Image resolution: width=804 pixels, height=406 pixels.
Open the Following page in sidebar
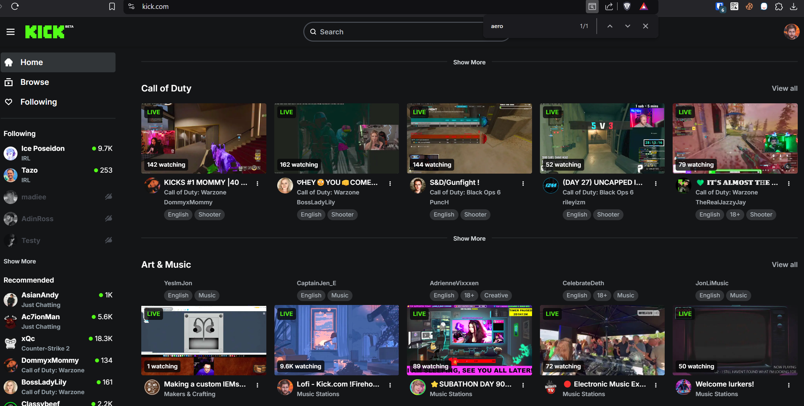(39, 102)
